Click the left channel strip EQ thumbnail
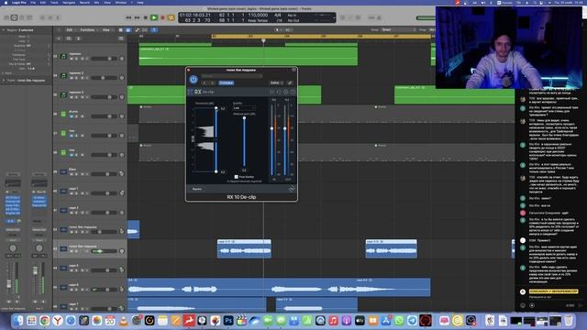 [13, 183]
